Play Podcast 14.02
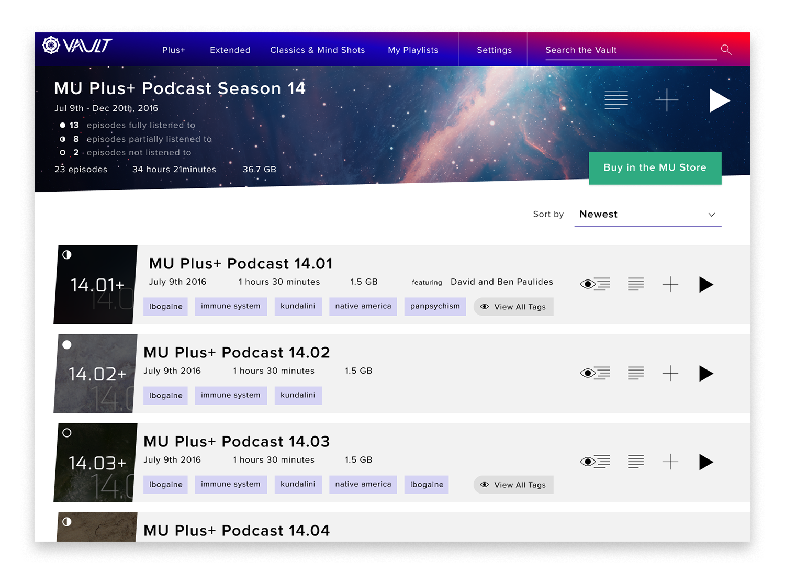Image resolution: width=785 pixels, height=583 pixels. (x=706, y=373)
